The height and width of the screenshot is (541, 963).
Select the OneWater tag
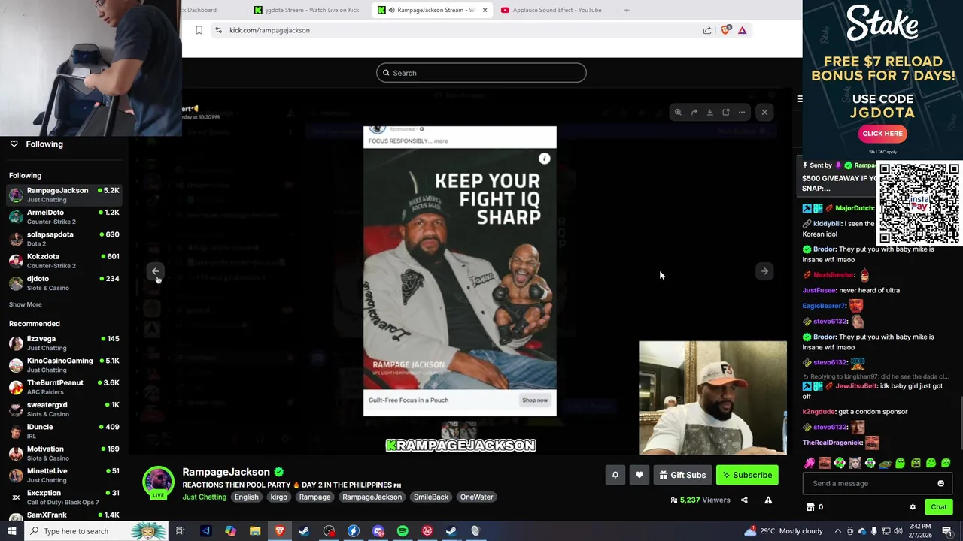click(477, 497)
